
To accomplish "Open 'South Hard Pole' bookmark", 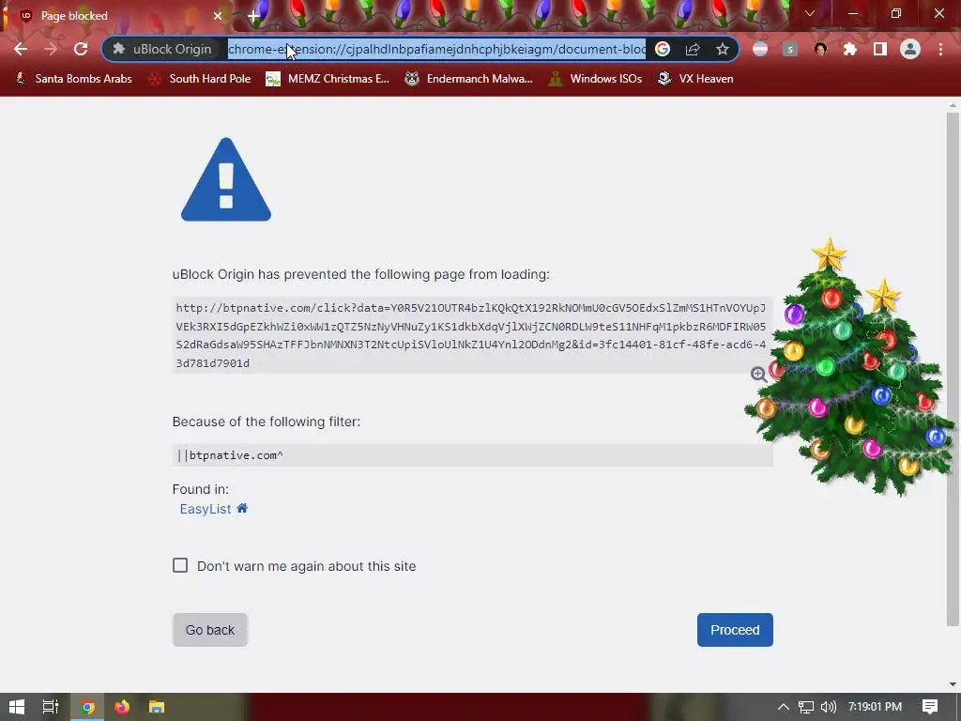I will click(x=200, y=79).
